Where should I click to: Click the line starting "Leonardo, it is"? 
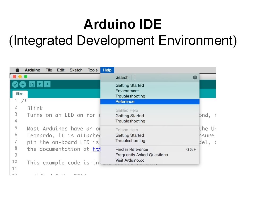[64, 135]
